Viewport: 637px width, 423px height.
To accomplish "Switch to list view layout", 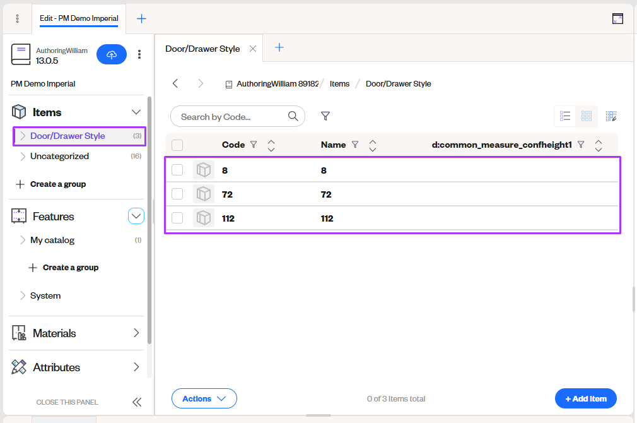I will [x=565, y=116].
